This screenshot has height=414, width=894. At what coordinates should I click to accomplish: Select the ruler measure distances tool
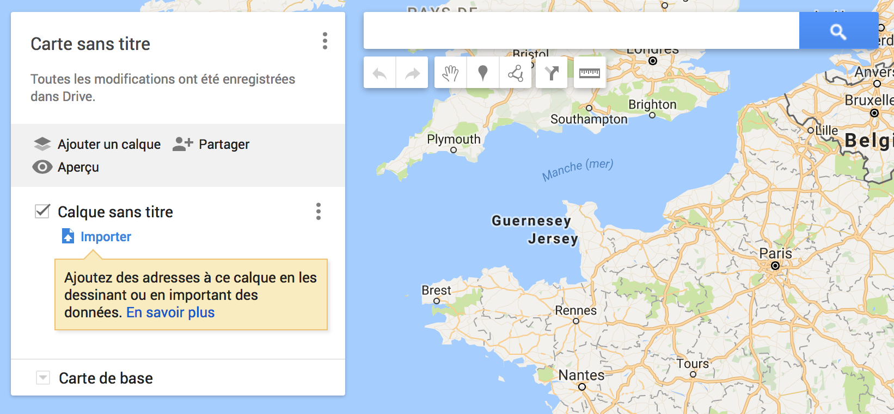point(590,73)
